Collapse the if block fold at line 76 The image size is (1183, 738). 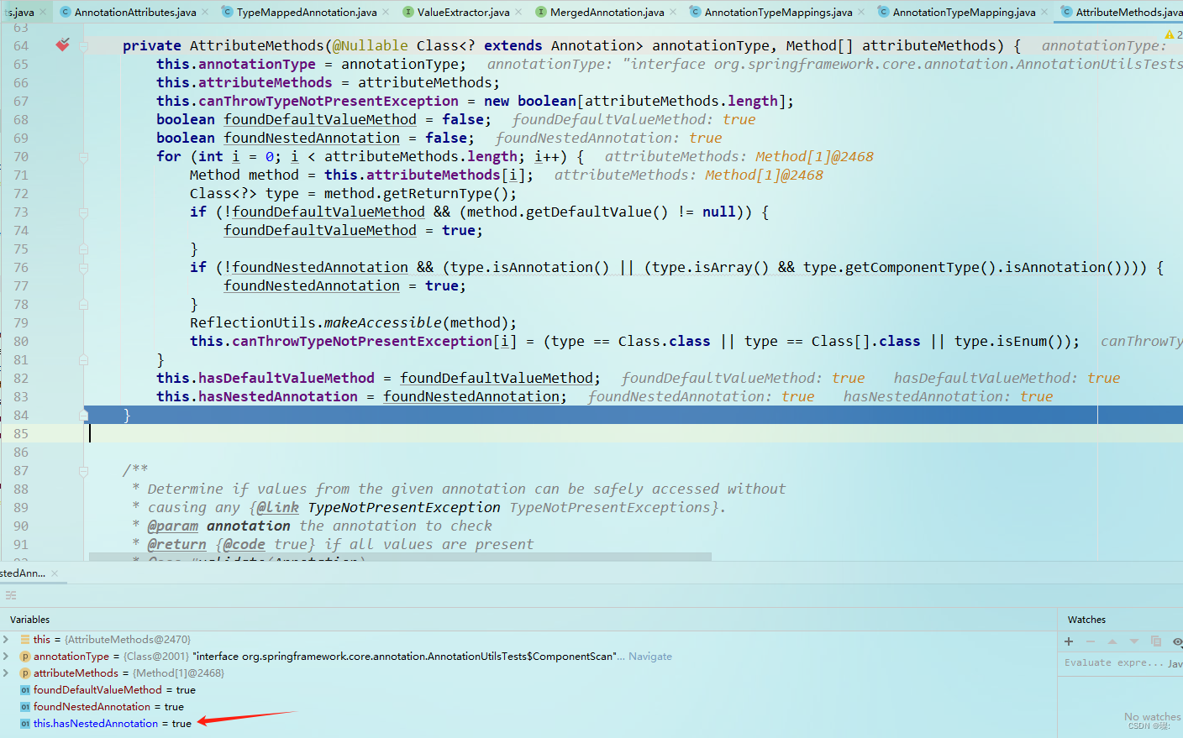pos(83,268)
